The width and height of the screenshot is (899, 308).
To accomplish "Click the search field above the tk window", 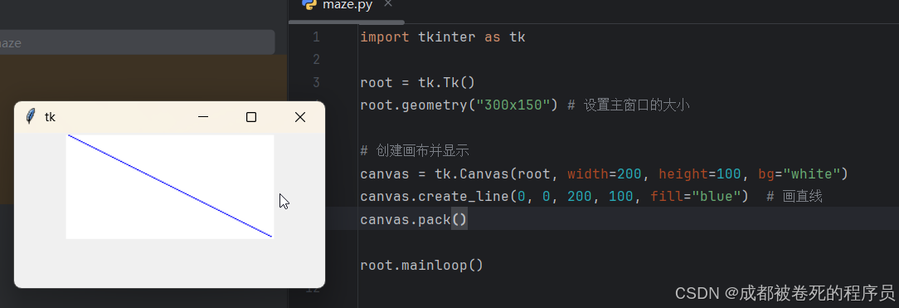I will (x=137, y=42).
